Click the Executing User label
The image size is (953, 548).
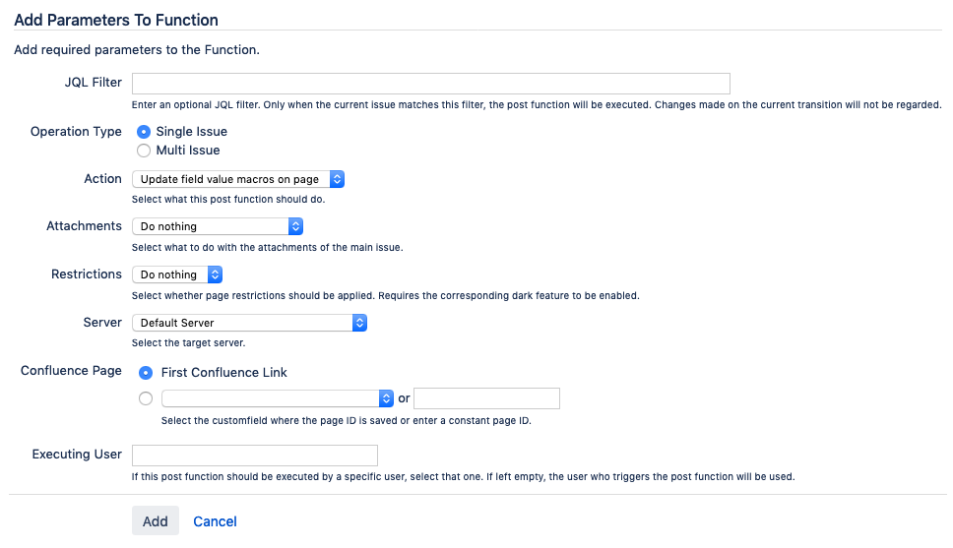pos(77,455)
